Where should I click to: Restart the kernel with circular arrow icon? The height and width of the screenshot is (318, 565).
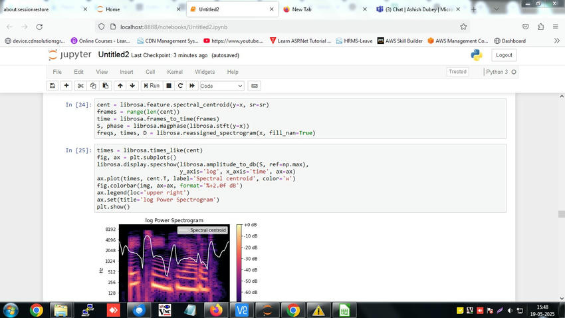(180, 86)
